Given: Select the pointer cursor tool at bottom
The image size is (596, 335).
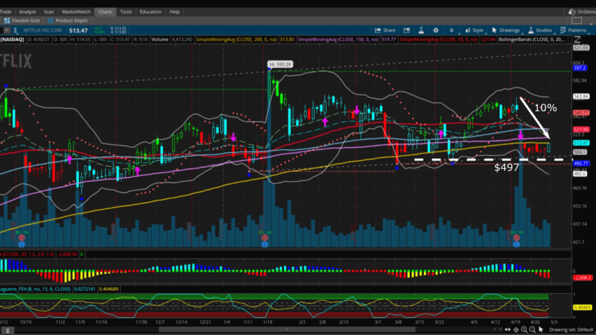Looking at the screenshot, I should click(x=541, y=330).
